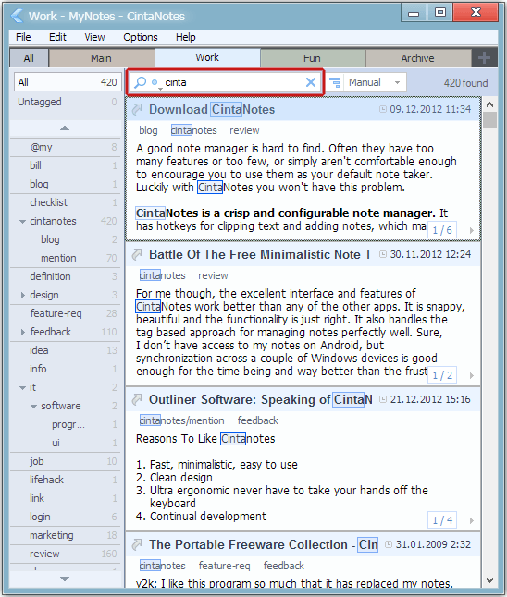Screen dimensions: 507x597
Task: Click clock icon beside 30.11.2012 12:24
Action: tap(383, 254)
